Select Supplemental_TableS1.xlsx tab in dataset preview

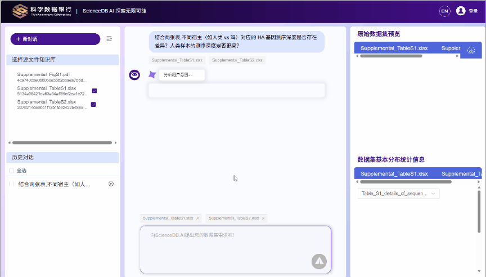[394, 48]
